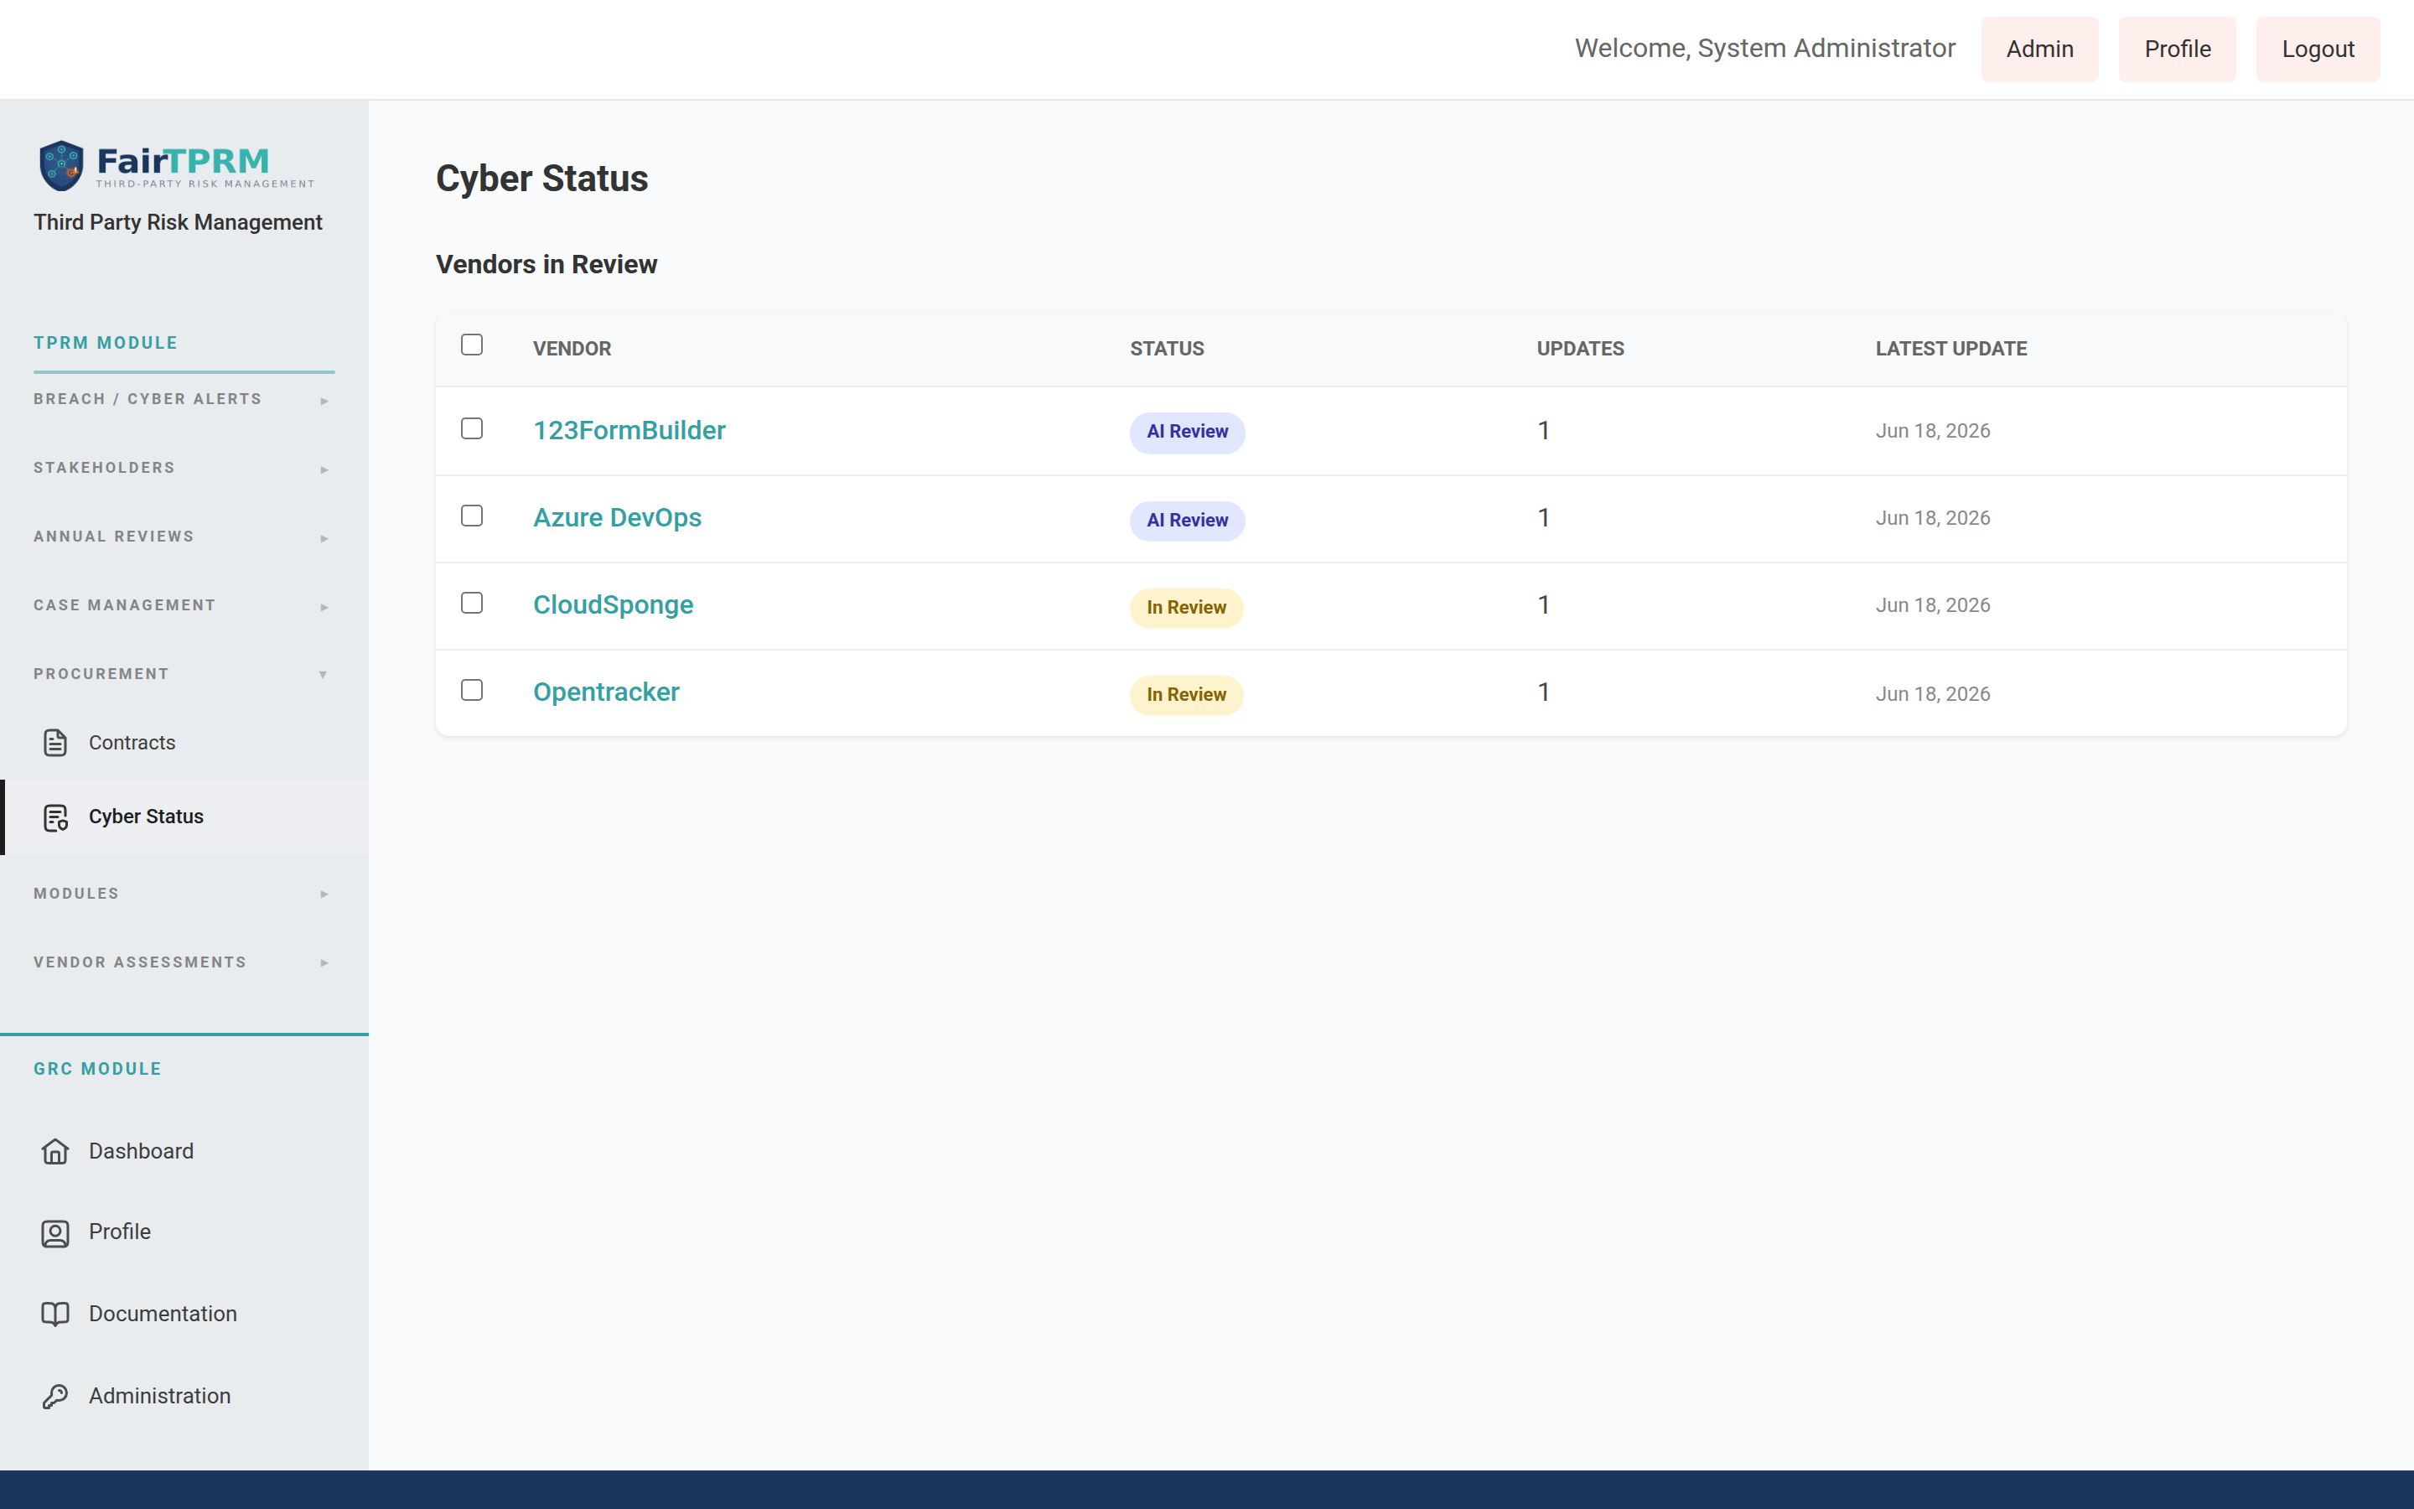Click Azure DevOps' AI Review status badge
The height and width of the screenshot is (1509, 2414).
1187,520
